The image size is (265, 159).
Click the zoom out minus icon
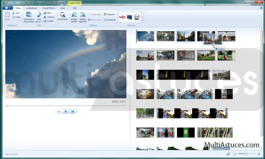coord(235,154)
